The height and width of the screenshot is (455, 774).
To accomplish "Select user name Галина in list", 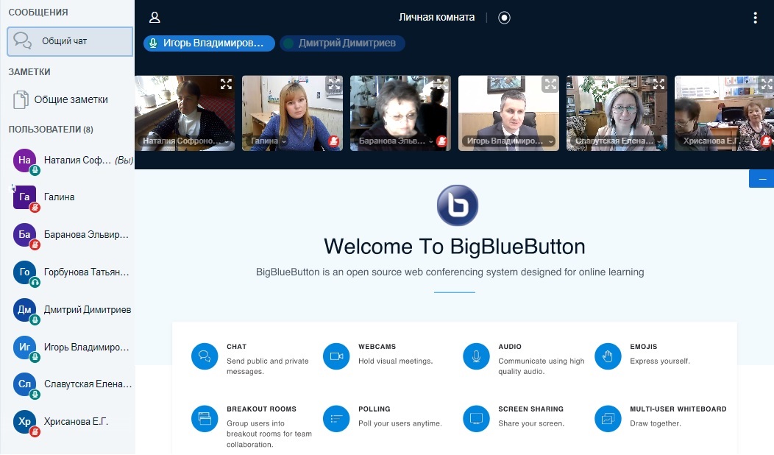I will (x=60, y=197).
